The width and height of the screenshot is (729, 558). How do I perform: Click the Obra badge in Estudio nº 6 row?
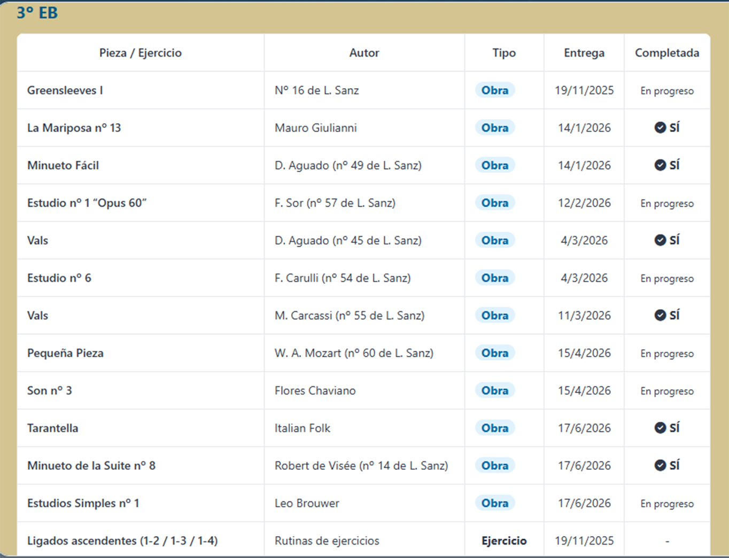click(495, 278)
